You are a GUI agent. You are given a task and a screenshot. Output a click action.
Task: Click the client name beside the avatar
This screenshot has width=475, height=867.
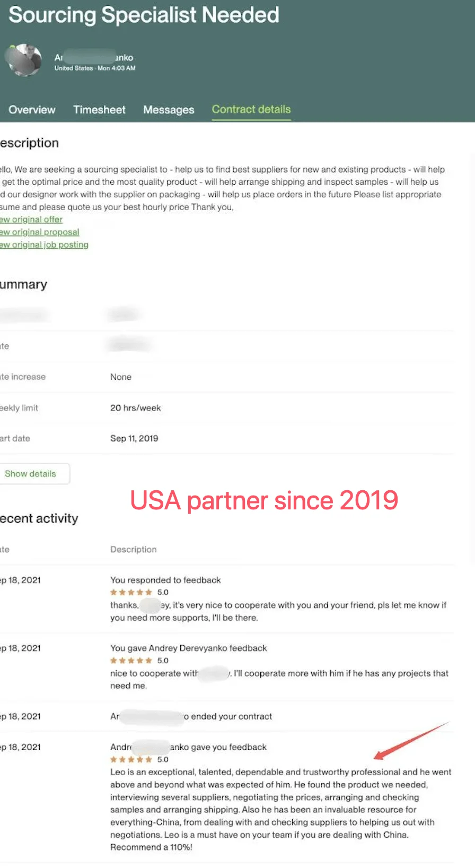[x=94, y=57]
